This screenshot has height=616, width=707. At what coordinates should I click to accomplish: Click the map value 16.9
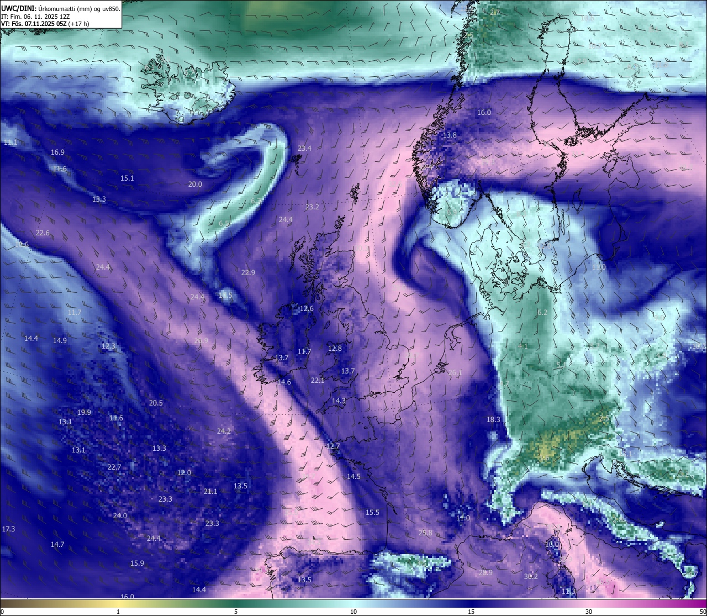coord(57,152)
